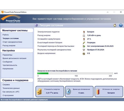Screen dimensions: 124x111
Task: Click stethoscope icon beside Пройден 07.06.2024
Action: (x=84, y=50)
